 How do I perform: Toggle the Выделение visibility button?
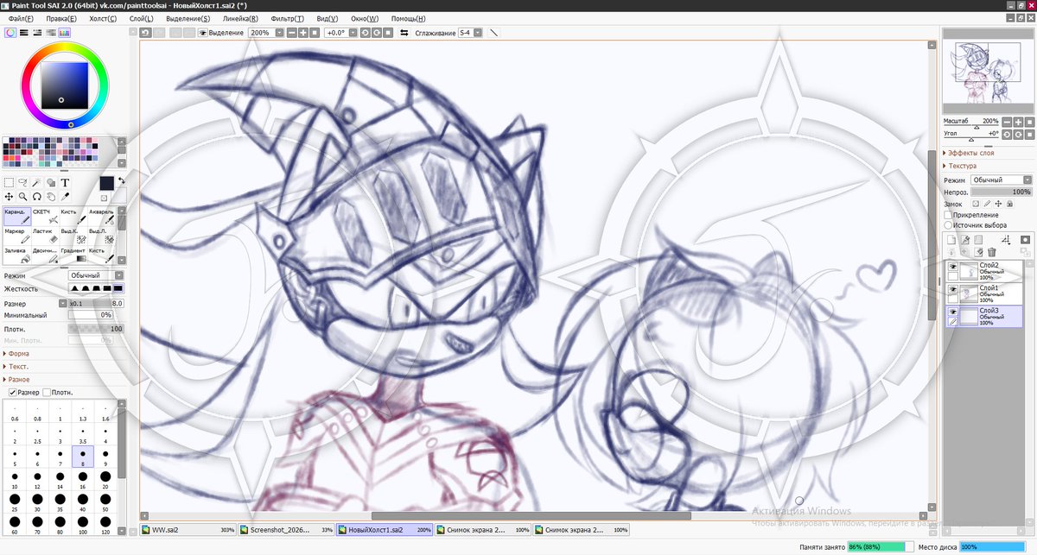pos(221,33)
